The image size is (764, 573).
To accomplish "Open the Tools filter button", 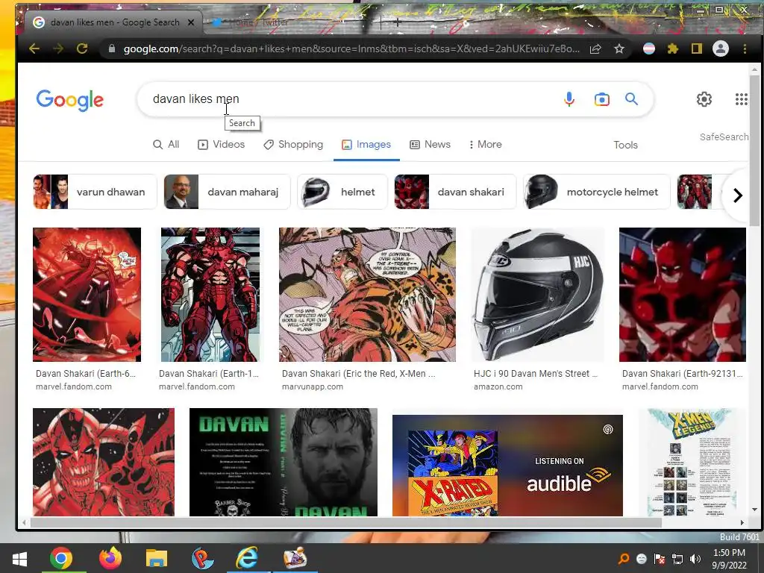I will 626,145.
